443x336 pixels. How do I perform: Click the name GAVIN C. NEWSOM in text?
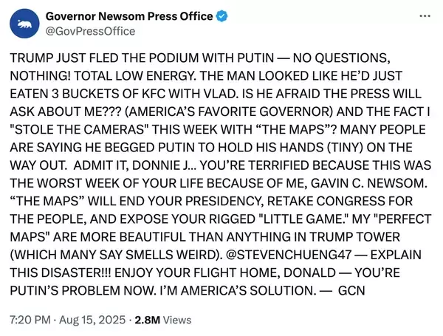click(x=368, y=183)
